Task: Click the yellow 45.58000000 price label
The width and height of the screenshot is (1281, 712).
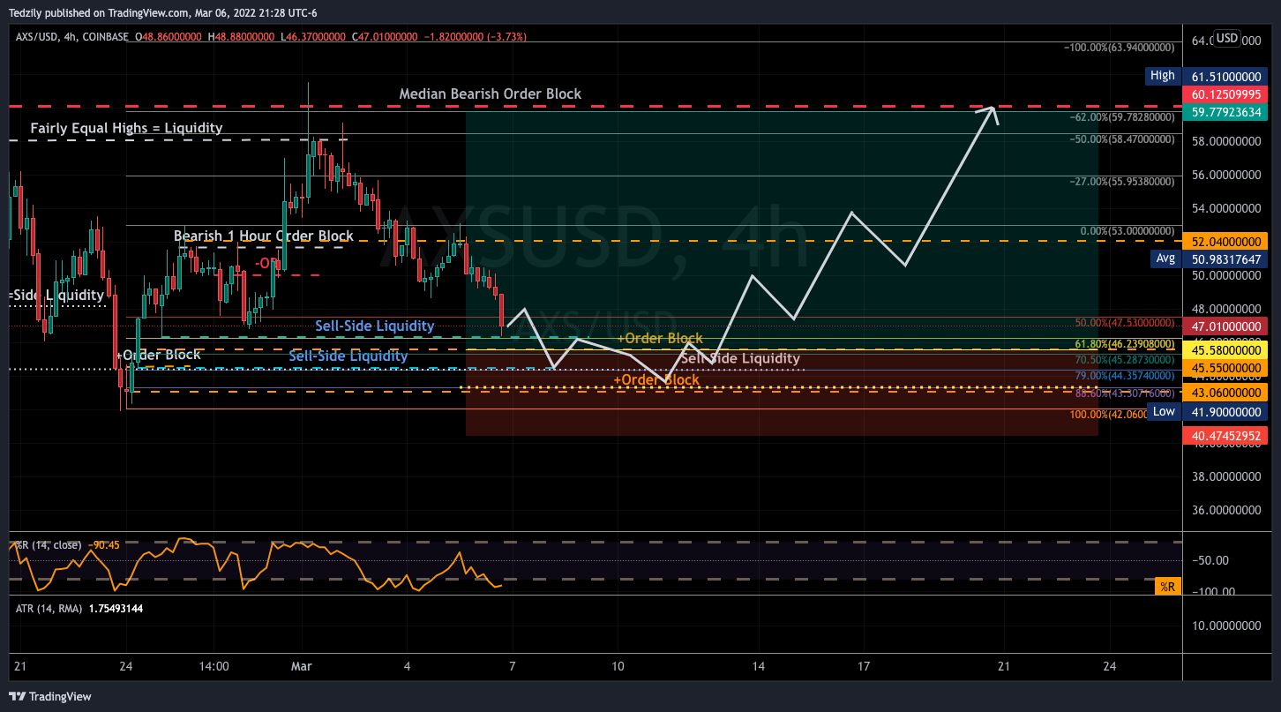Action: (x=1226, y=350)
